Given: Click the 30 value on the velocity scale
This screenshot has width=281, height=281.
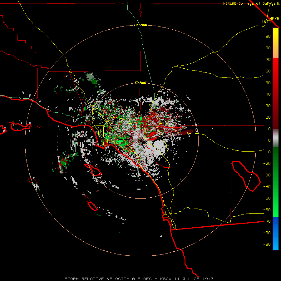Looking at the screenshot, I should [268, 106].
